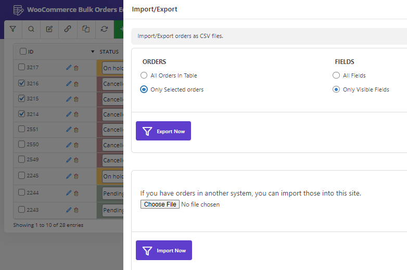Click the link chain toolbar icon
The height and width of the screenshot is (270, 407).
pos(68,29)
